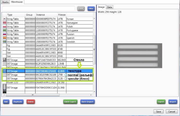
Task: Select the Polish flag String Table icon
Action: pyautogui.click(x=4, y=26)
